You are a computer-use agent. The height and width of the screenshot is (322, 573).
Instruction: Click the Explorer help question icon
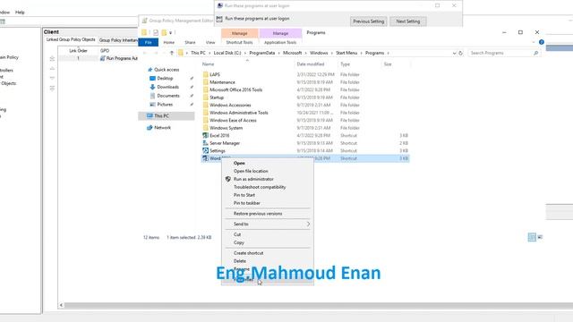coord(541,42)
